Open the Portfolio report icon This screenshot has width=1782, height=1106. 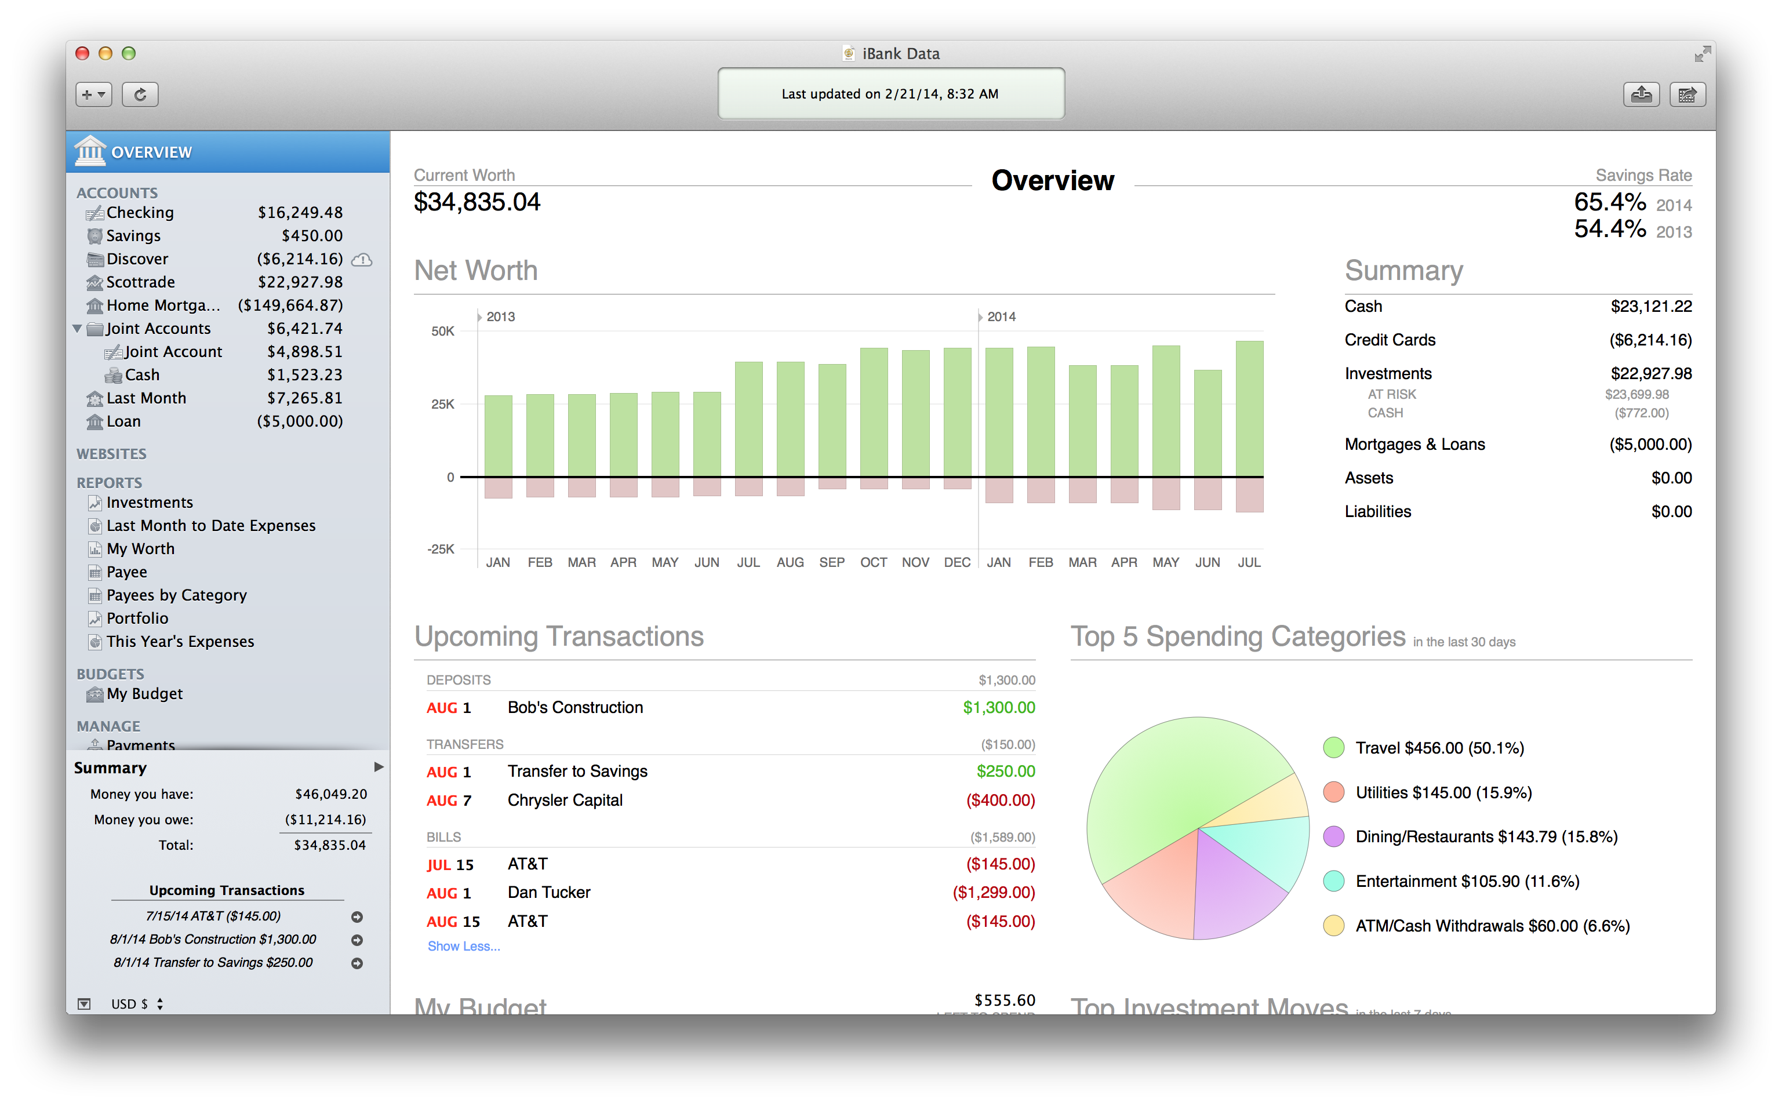(95, 619)
